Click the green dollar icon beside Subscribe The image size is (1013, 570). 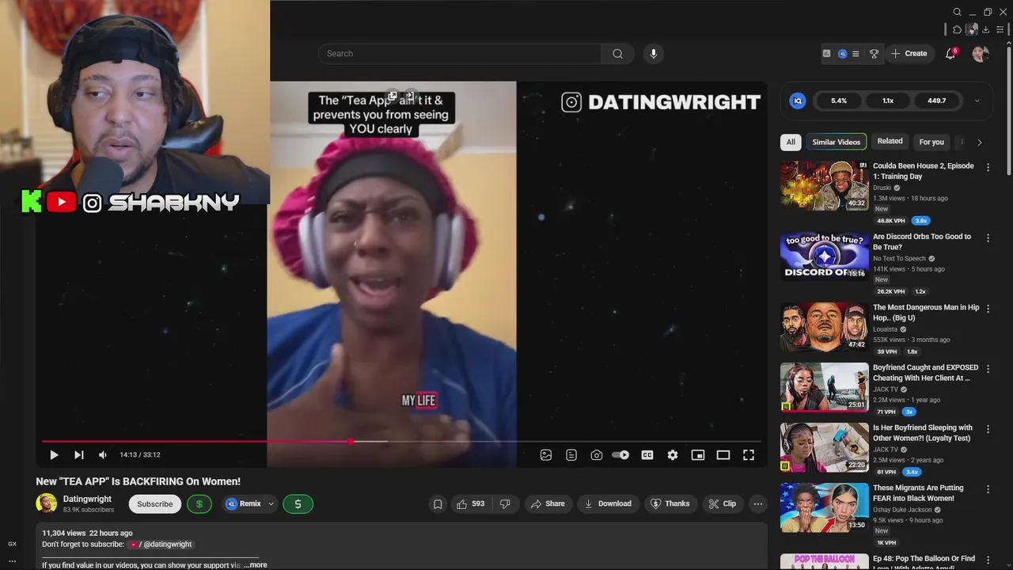[x=199, y=503]
